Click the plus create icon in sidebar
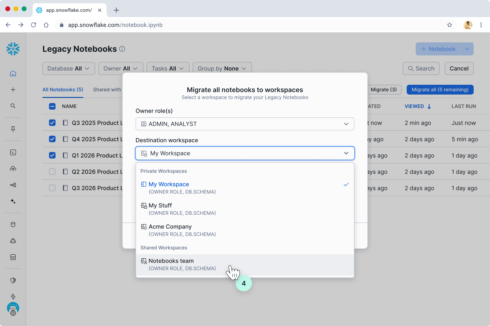Image resolution: width=490 pixels, height=326 pixels. click(x=13, y=90)
